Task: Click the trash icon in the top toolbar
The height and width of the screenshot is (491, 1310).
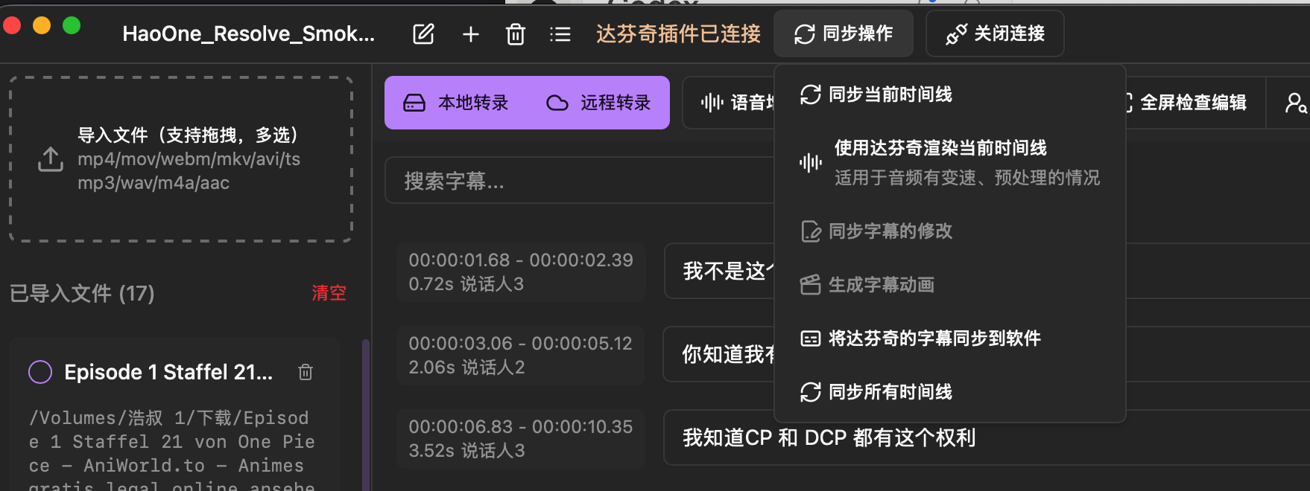Action: click(516, 34)
